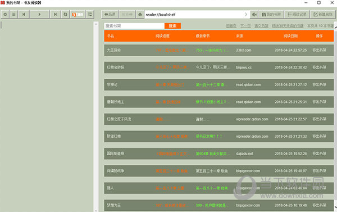The image size is (337, 212).
Task: Click the new window button in toolbar
Action: coord(323,15)
